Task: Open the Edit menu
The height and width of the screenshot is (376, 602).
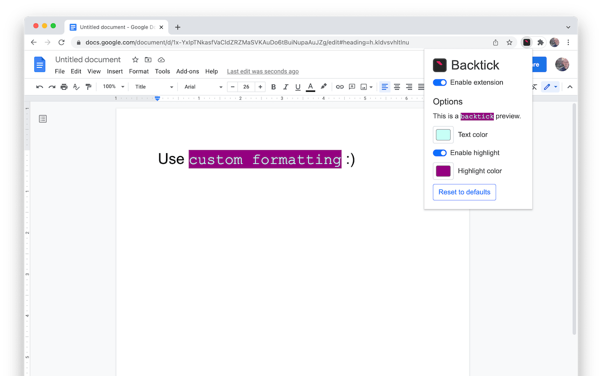Action: (76, 71)
